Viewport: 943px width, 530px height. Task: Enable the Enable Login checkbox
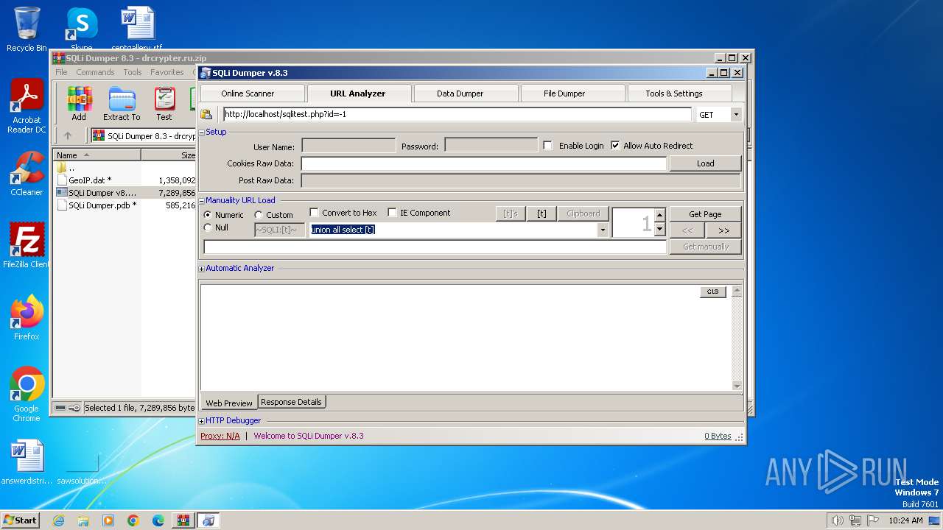[547, 146]
